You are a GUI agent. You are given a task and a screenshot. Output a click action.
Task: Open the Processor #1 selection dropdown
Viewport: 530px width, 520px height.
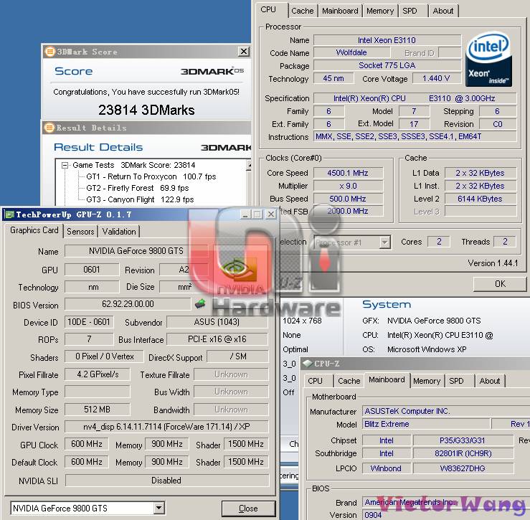coord(384,242)
